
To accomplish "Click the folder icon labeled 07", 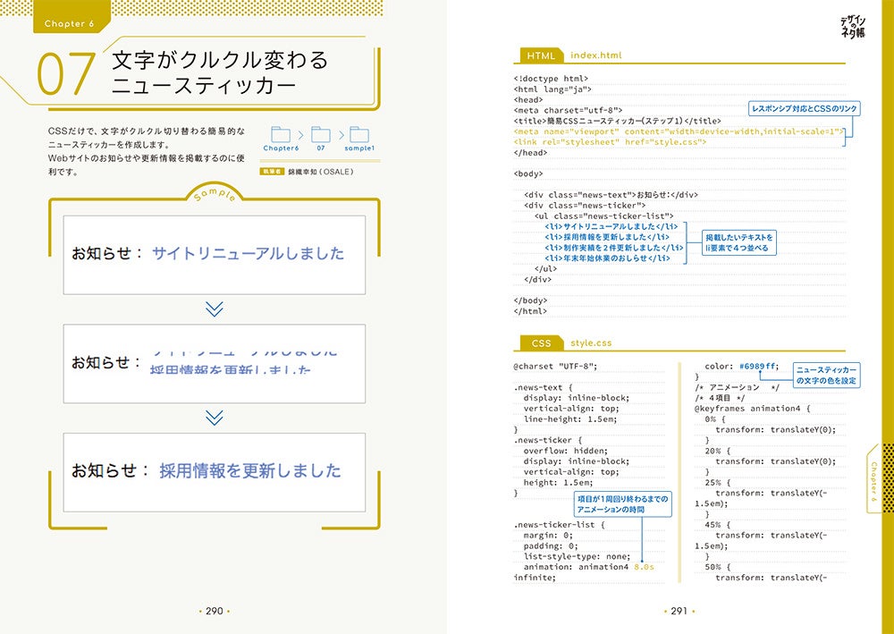I will pyautogui.click(x=320, y=134).
